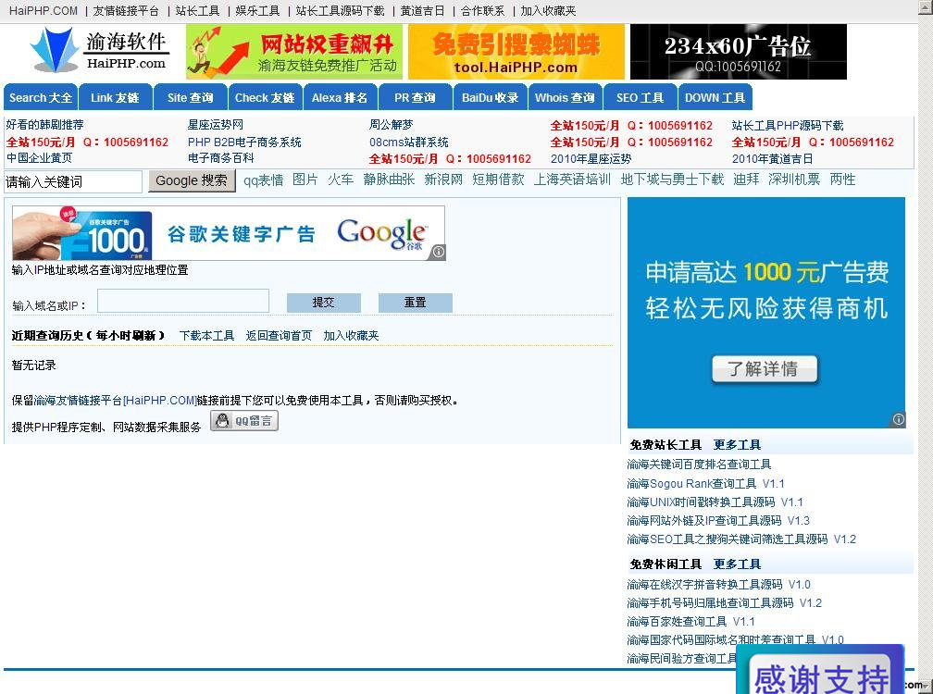Open 渝海UNIX时间戳转换工具源码 V1.1 link
The image size is (933, 694).
(715, 502)
